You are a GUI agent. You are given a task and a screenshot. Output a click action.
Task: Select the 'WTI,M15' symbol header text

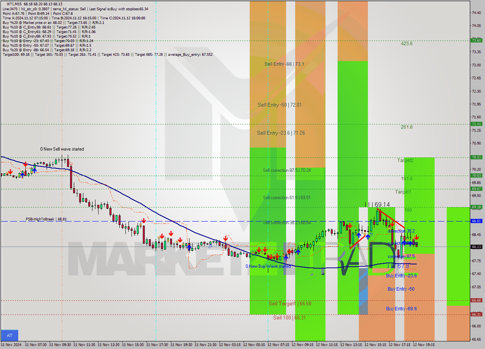pyautogui.click(x=14, y=4)
